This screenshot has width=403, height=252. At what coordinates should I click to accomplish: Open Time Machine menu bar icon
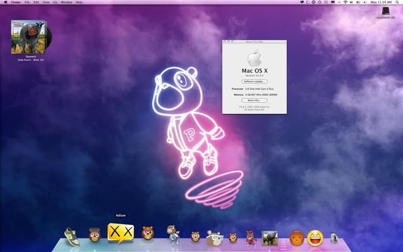(319, 2)
